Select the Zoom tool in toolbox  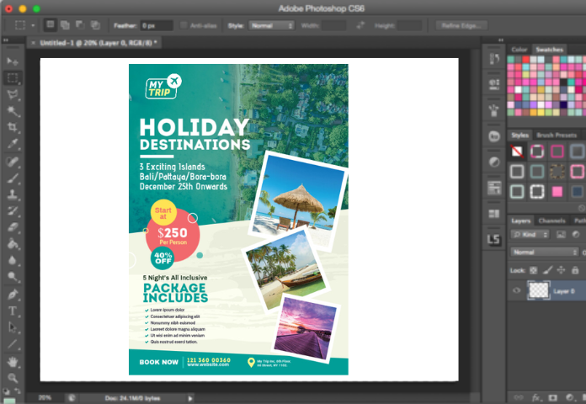(13, 378)
